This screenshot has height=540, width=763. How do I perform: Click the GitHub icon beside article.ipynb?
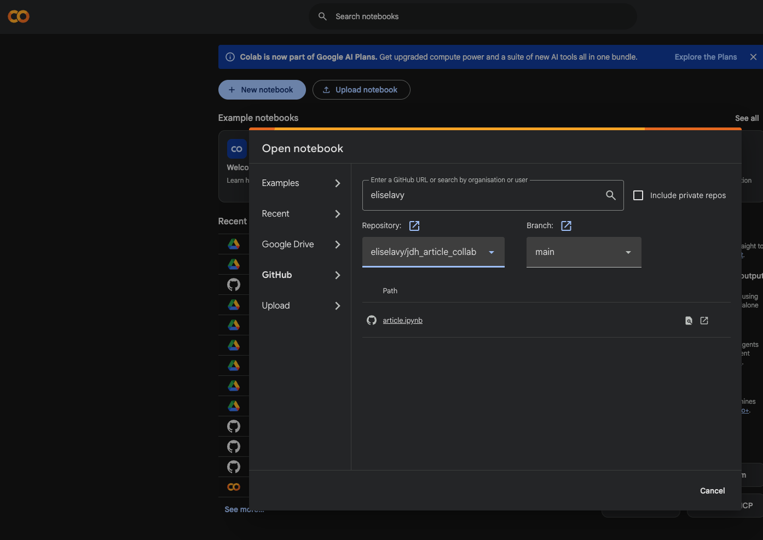(372, 320)
